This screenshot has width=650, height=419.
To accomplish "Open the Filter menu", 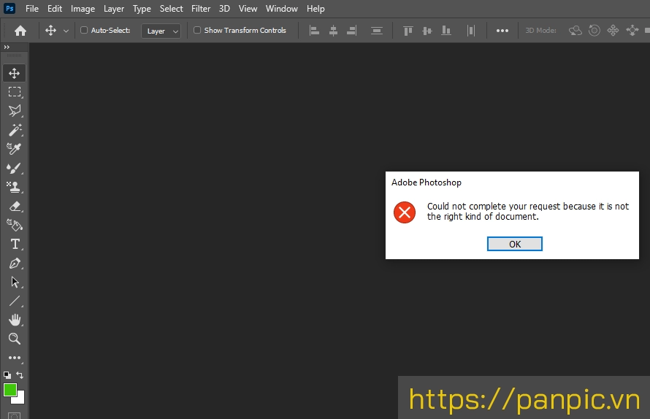I will click(201, 9).
